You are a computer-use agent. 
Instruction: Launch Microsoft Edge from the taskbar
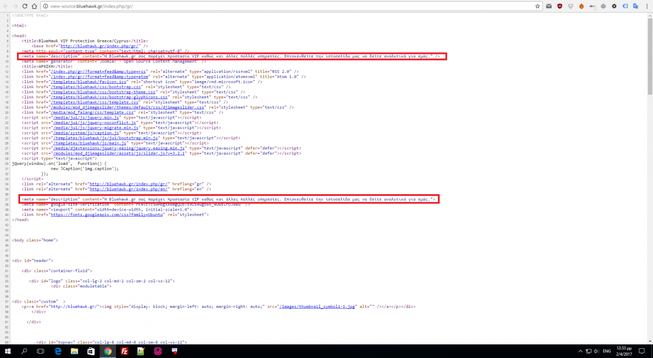click(57, 351)
